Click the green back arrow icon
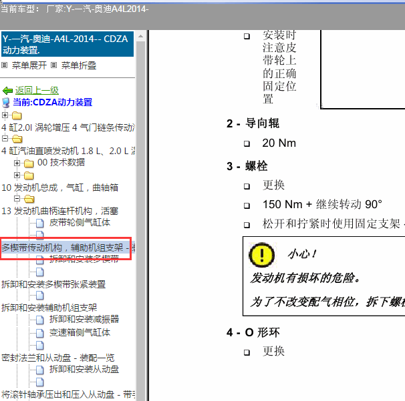The height and width of the screenshot is (401, 405). (x=7, y=91)
